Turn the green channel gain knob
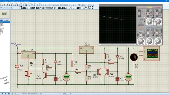This screenshot has height=95, width=169. pyautogui.click(x=158, y=41)
